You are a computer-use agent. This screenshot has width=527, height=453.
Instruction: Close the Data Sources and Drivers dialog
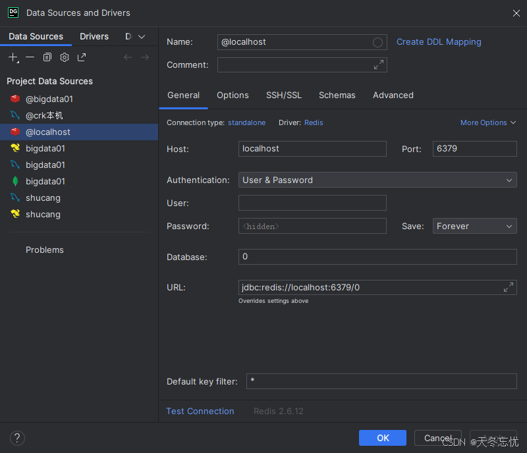(516, 13)
